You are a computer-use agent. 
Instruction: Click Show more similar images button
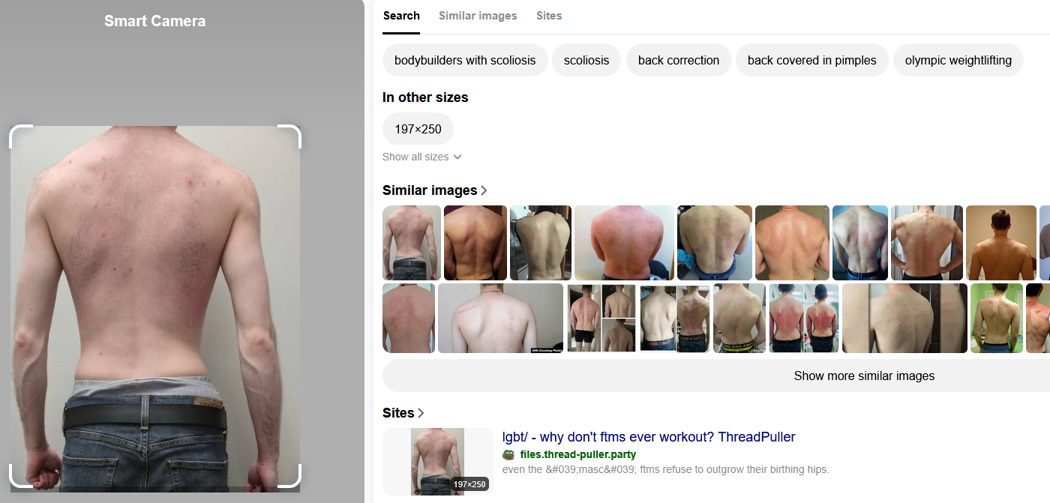pos(864,376)
